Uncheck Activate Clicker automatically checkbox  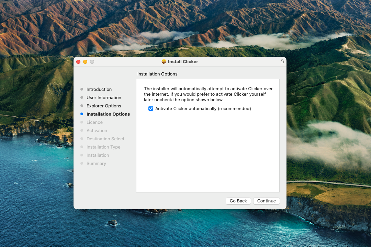pyautogui.click(x=151, y=109)
